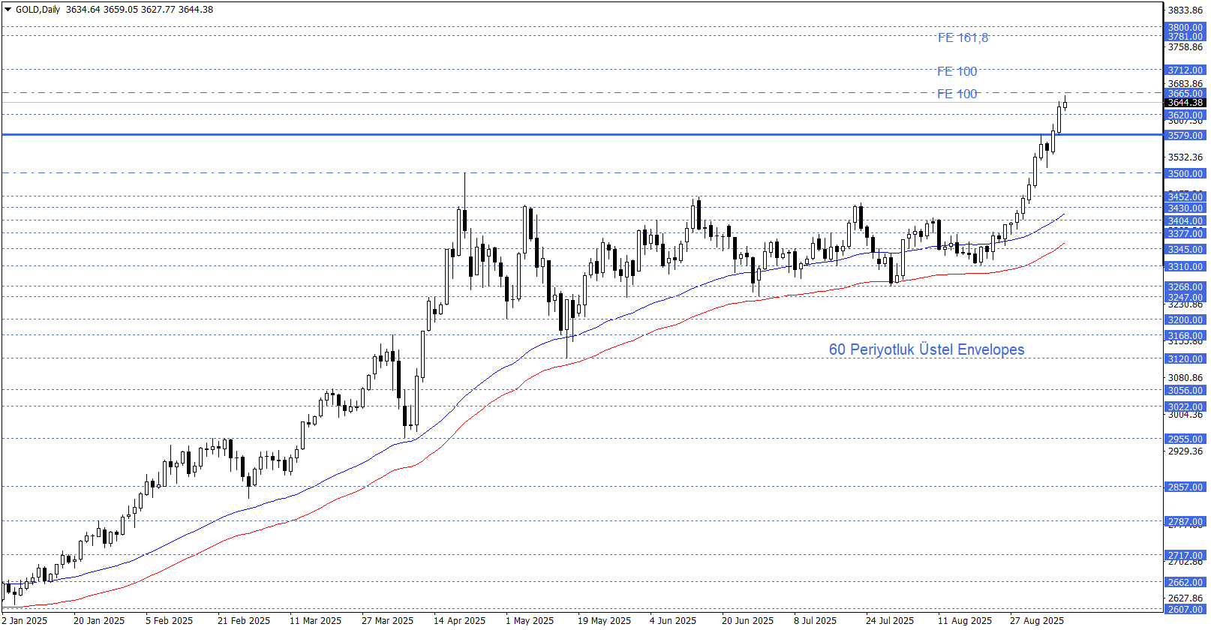The height and width of the screenshot is (630, 1211).
Task: Click the GOLD,Daily symbol title text
Action: (x=38, y=10)
